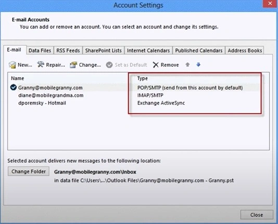Click the Change account icon
The image size is (278, 224).
(x=73, y=65)
